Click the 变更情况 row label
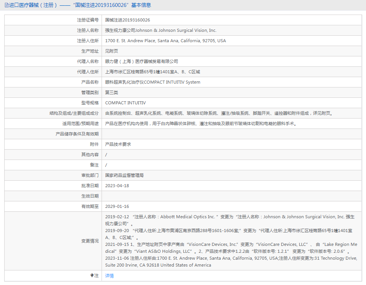Screen dimensions: 366x285 pos(90,241)
